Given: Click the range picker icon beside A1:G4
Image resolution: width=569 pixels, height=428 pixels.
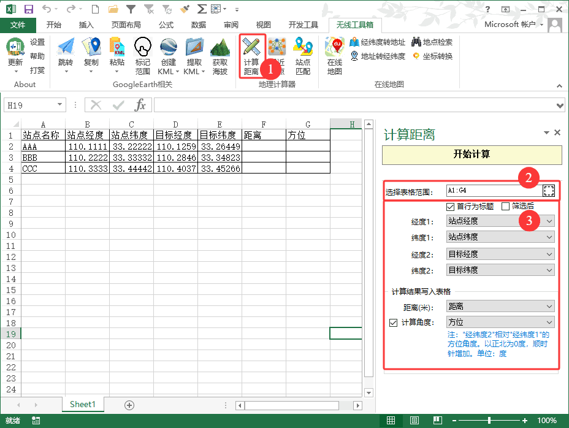Looking at the screenshot, I should [549, 191].
